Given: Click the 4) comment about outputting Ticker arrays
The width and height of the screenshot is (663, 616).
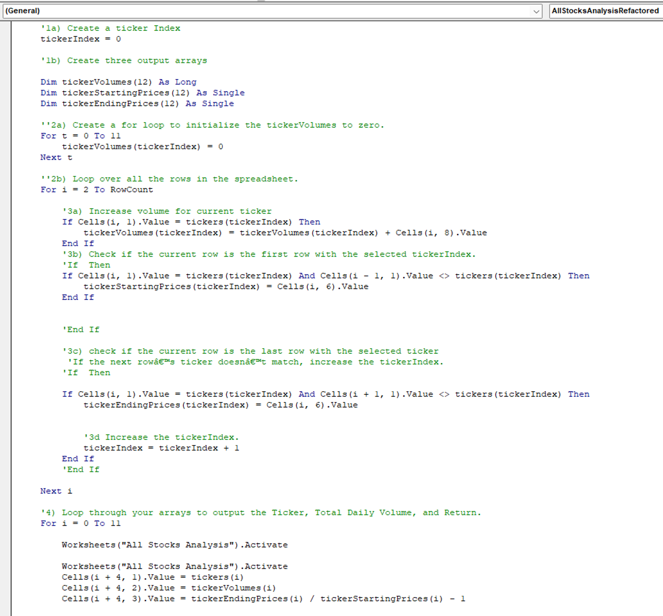Looking at the screenshot, I should (x=261, y=513).
